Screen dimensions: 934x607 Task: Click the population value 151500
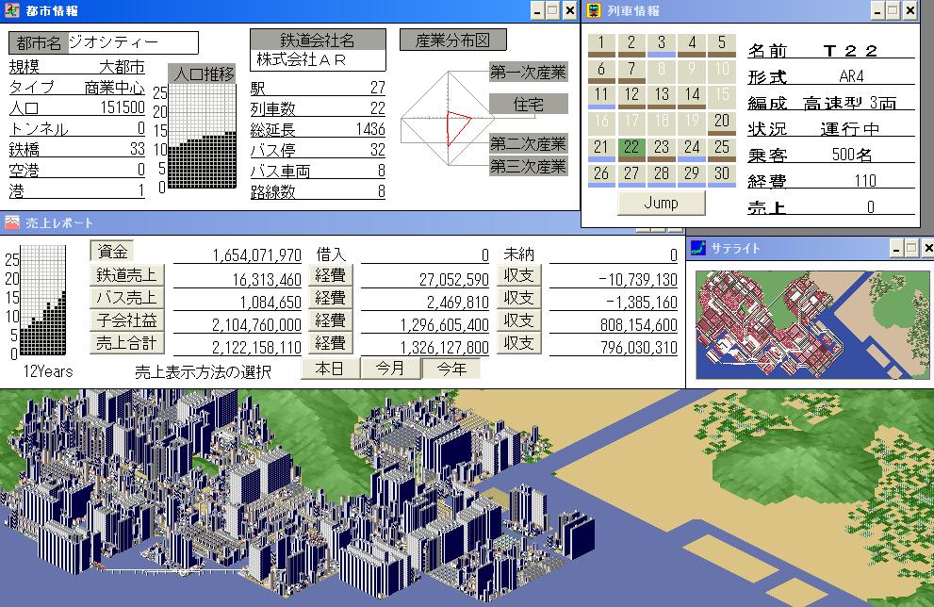[x=123, y=107]
